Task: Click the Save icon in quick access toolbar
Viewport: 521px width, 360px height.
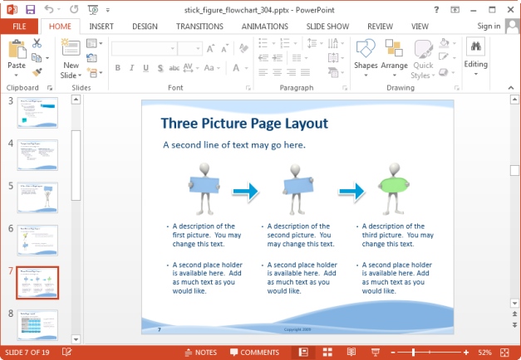Action: coord(31,10)
